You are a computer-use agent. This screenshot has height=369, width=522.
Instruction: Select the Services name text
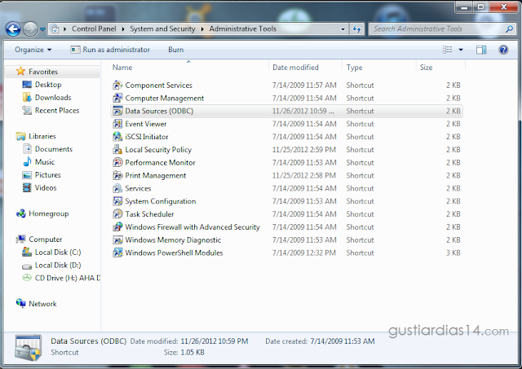click(138, 188)
